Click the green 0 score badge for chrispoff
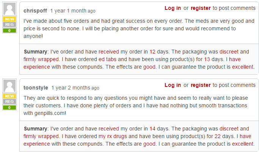259x154 pixels. click(x=9, y=30)
